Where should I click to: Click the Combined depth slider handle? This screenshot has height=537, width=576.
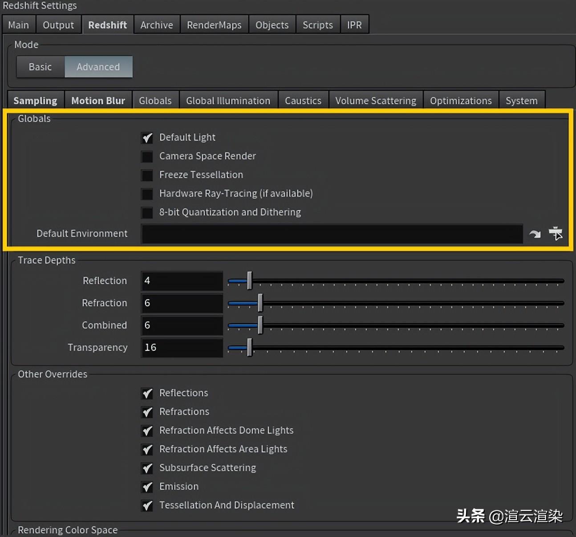[260, 325]
